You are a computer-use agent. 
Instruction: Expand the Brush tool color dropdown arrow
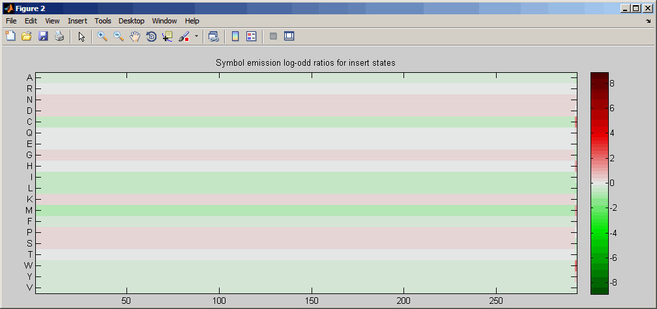[x=196, y=36]
